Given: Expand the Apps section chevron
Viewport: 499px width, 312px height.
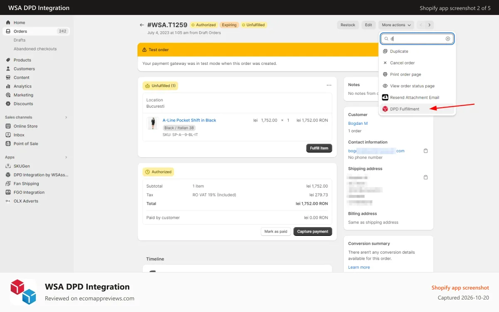Looking at the screenshot, I should point(66,157).
